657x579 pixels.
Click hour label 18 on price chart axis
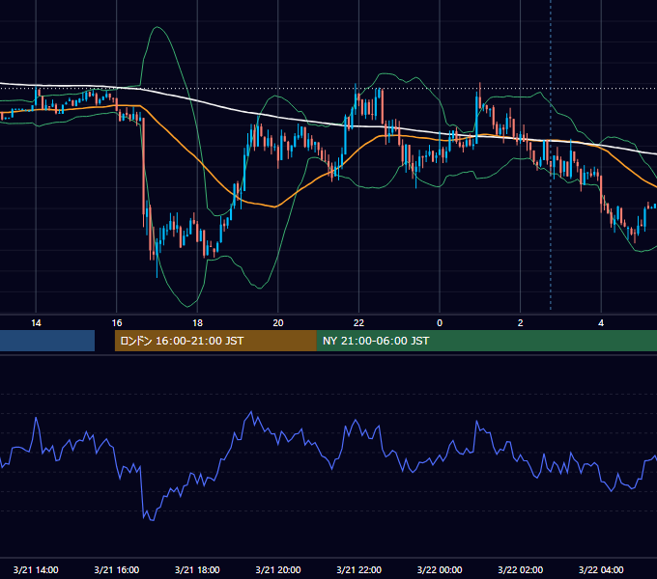197,323
